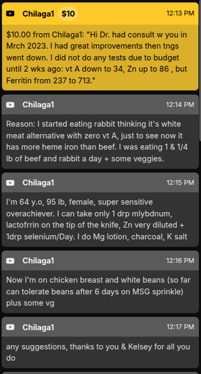Screen dimensions: 201x374
Task: Click the 12:17 PM timestamp
Action: coord(180,327)
